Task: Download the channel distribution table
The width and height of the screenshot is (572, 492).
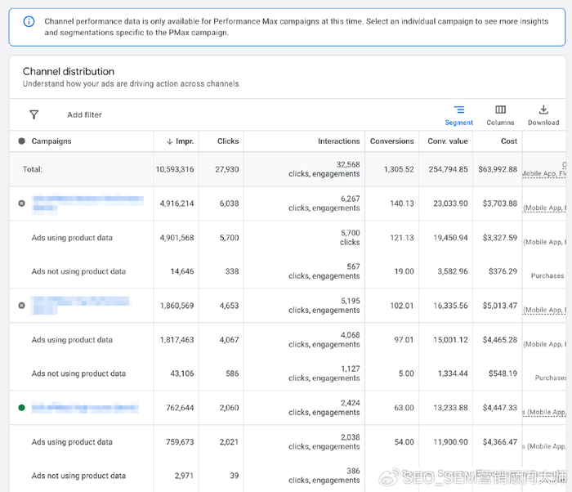Action: click(x=543, y=114)
